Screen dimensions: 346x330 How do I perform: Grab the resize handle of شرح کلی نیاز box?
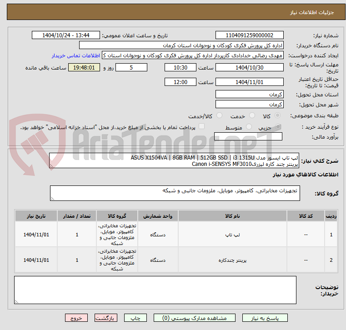tap(51, 166)
